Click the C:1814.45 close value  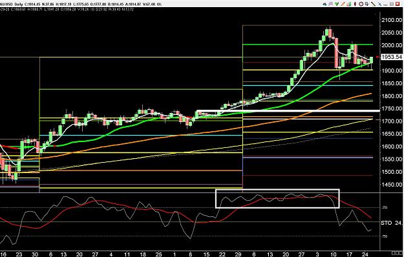(x=32, y=5)
